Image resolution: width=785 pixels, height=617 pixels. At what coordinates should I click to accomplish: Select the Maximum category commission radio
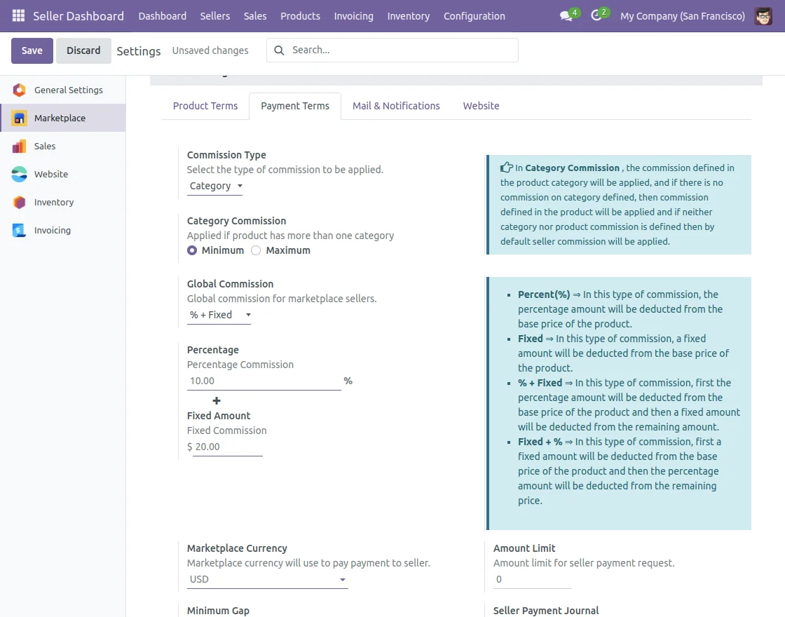point(256,250)
